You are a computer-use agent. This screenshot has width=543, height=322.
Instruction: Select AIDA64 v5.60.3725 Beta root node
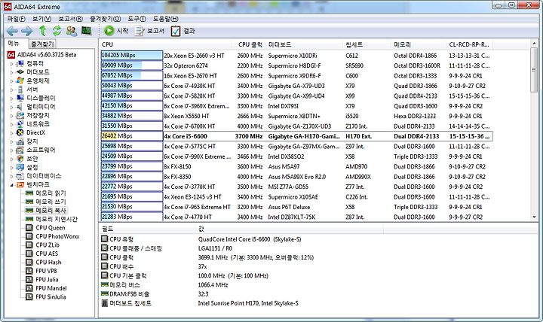coord(42,55)
